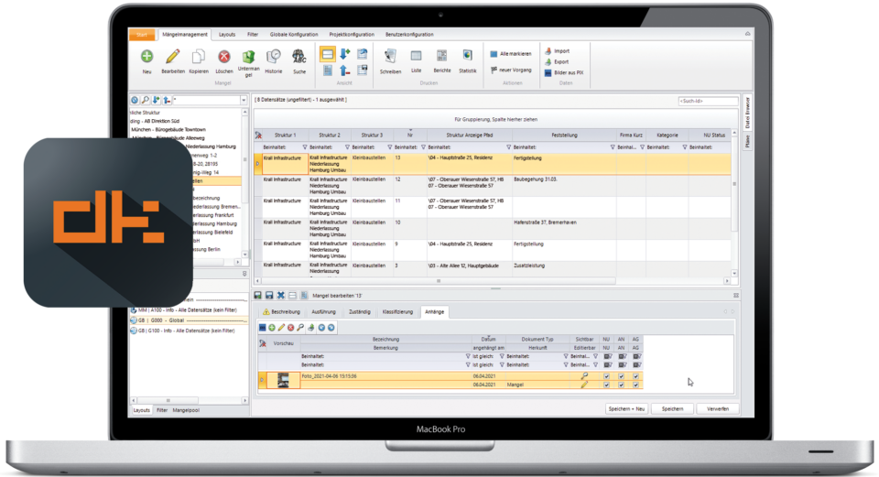The image size is (879, 477).
Task: Open the Benutzerkonfiguration tab
Action: (409, 35)
